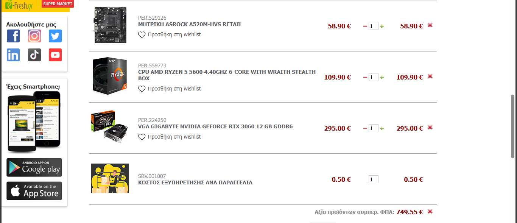Click the quantity field for the RTX 3060
This screenshot has height=223, width=517.
[x=374, y=128]
